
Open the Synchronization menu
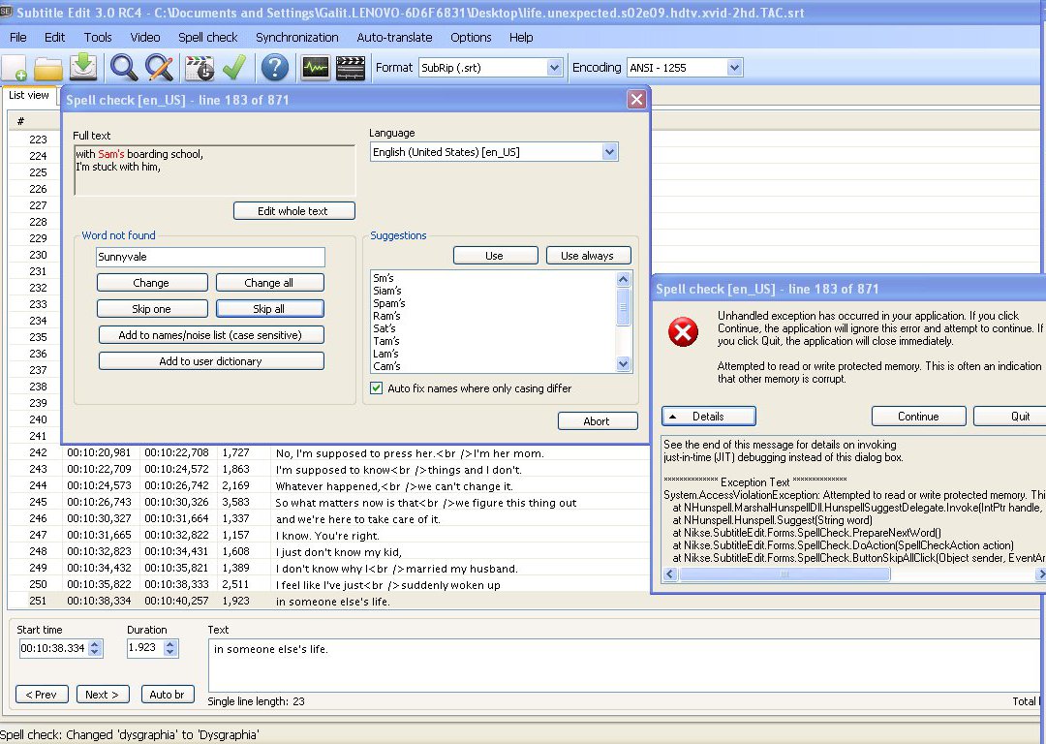coord(297,38)
